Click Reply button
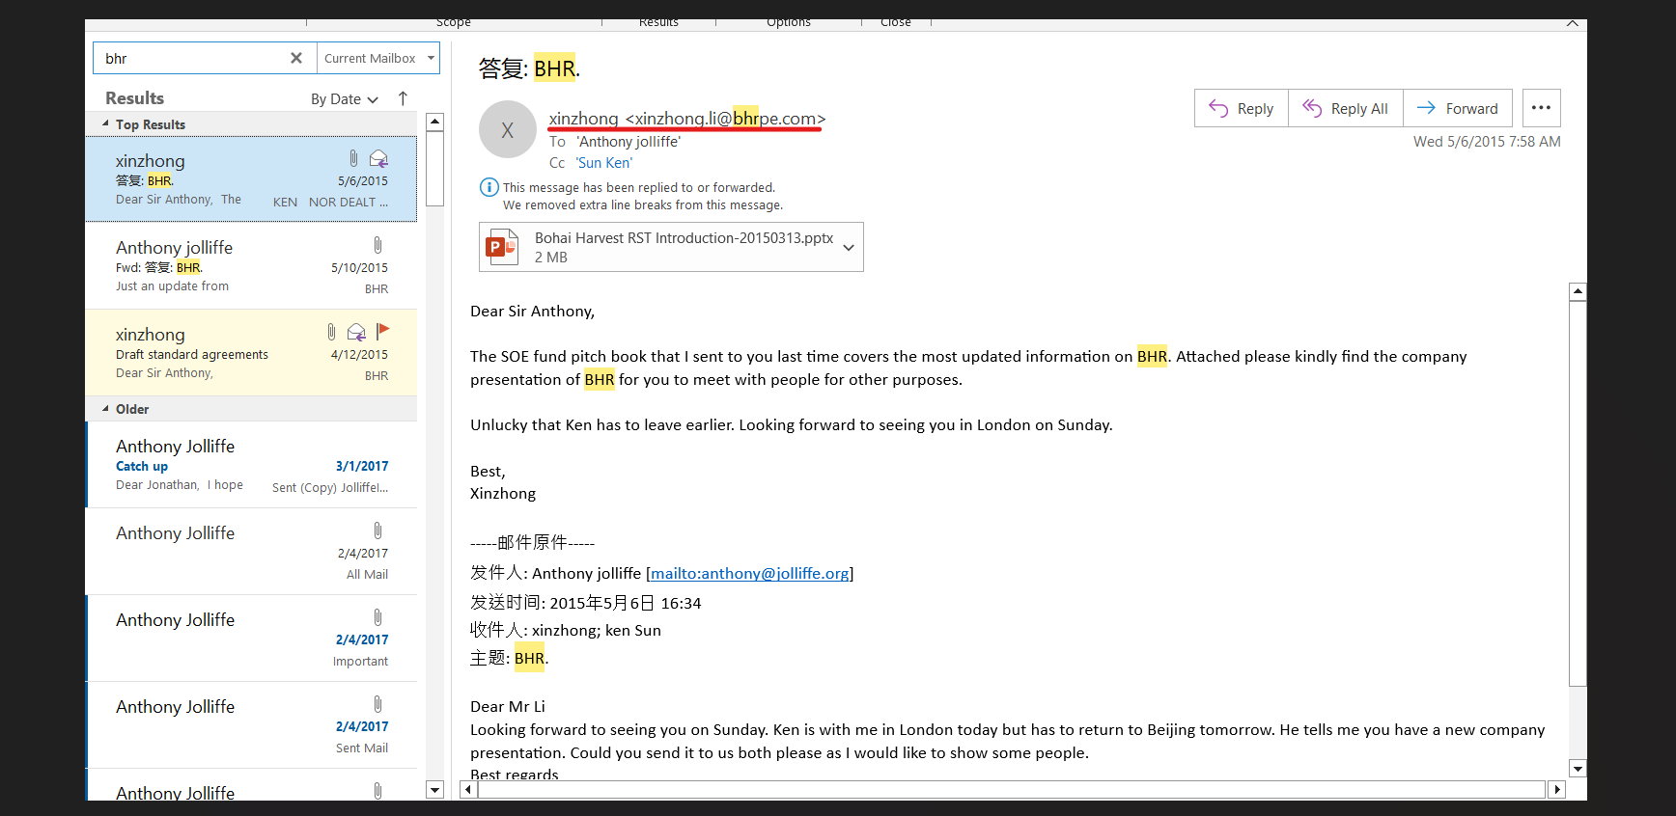This screenshot has width=1676, height=816. pyautogui.click(x=1242, y=108)
